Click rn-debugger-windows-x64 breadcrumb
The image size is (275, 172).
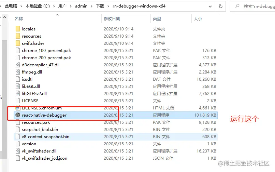point(139,6)
